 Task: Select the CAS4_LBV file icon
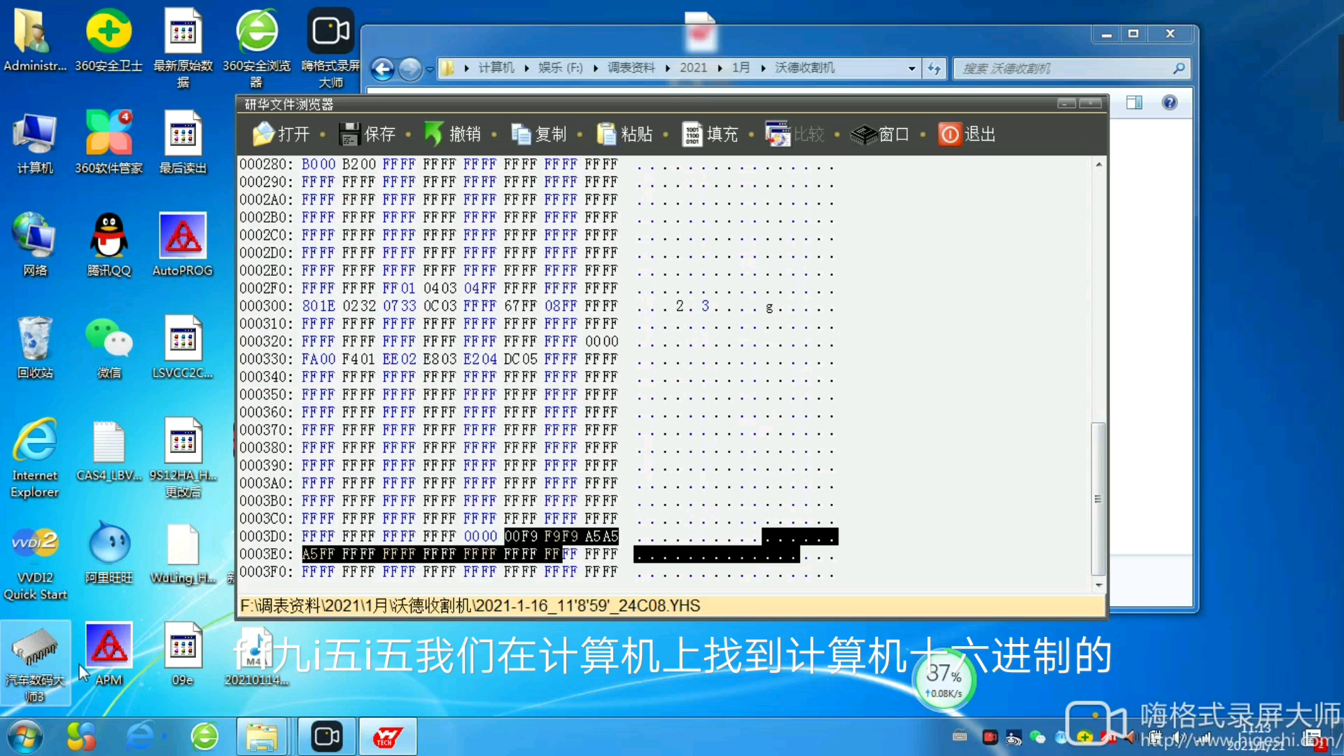[108, 451]
